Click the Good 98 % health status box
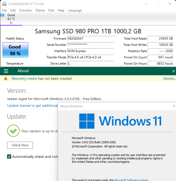Viewport: 176px width, 181px height. 15,50
